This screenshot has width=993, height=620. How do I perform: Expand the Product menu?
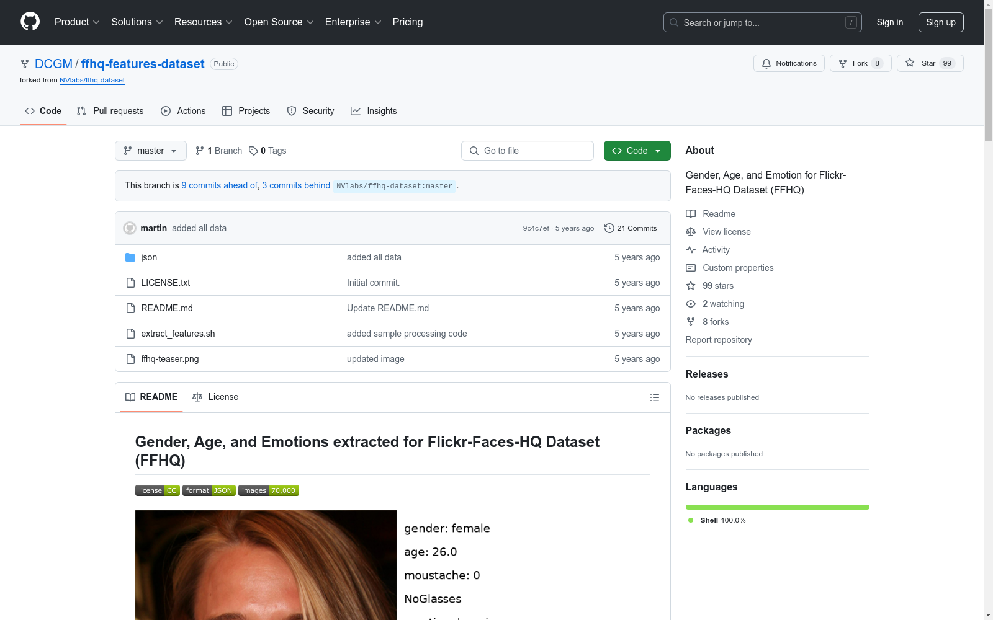(77, 22)
